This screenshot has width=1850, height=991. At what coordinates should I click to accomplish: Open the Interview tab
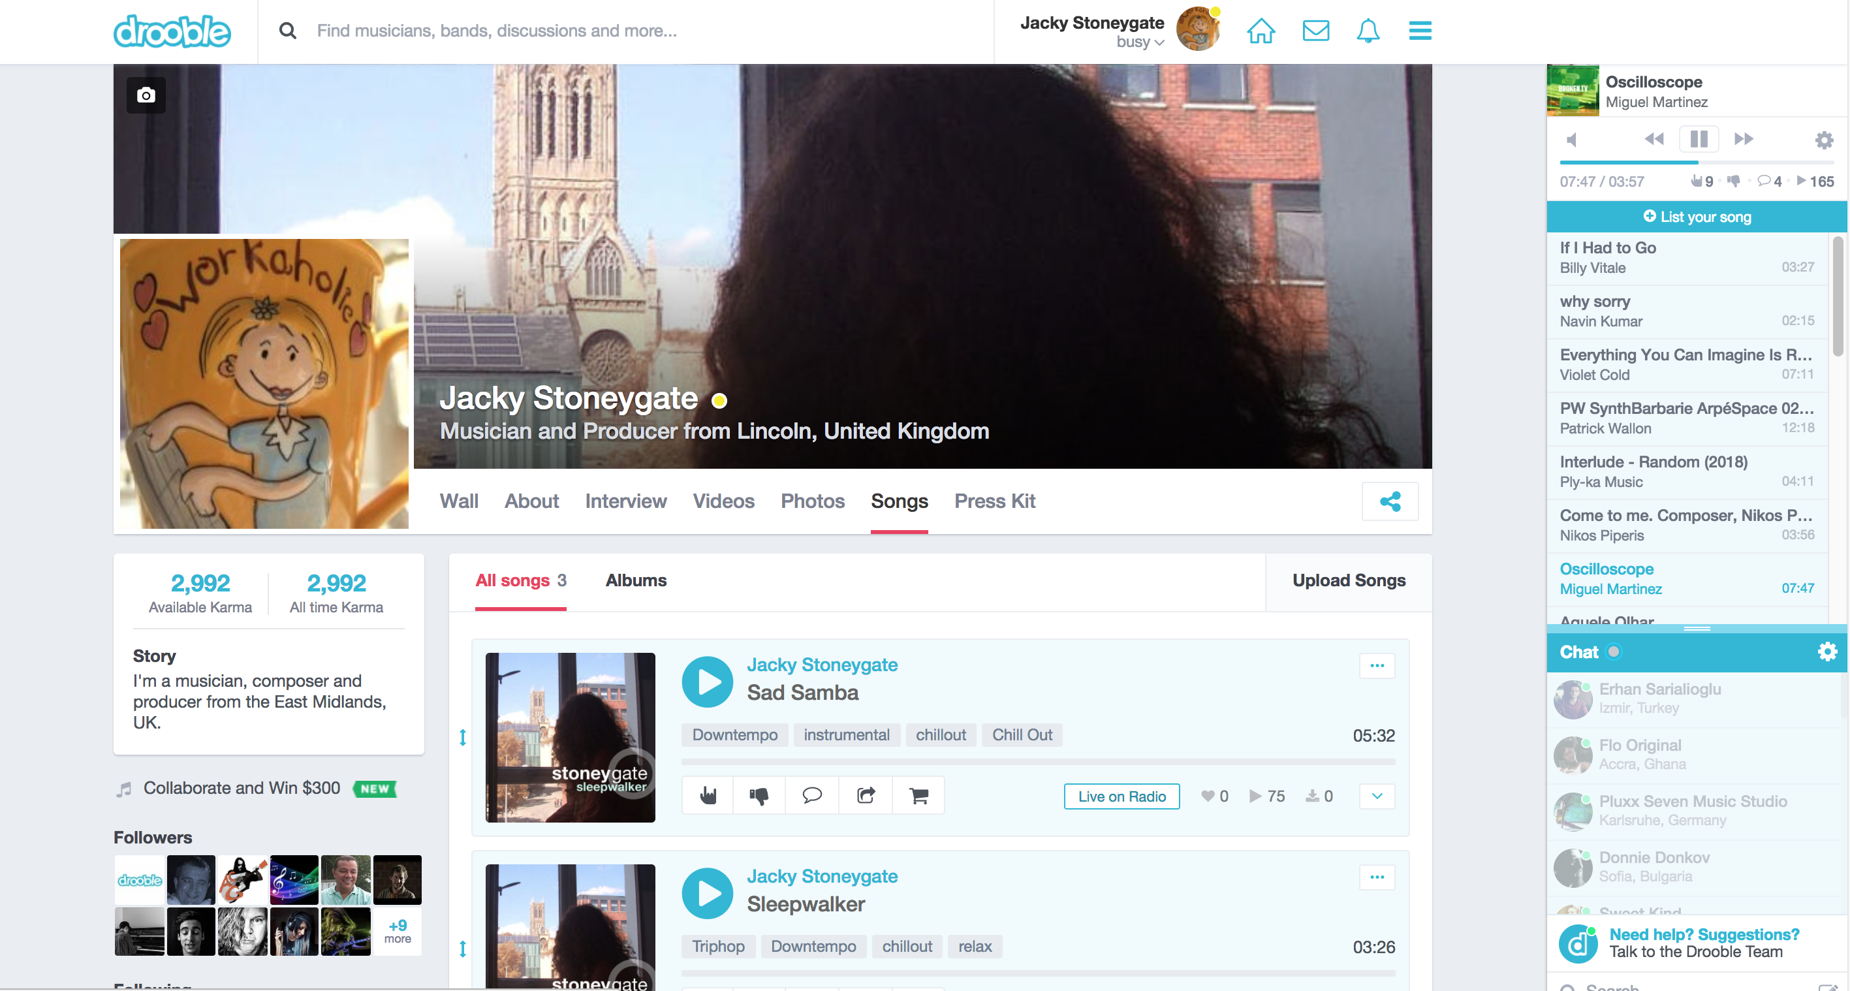pyautogui.click(x=625, y=501)
